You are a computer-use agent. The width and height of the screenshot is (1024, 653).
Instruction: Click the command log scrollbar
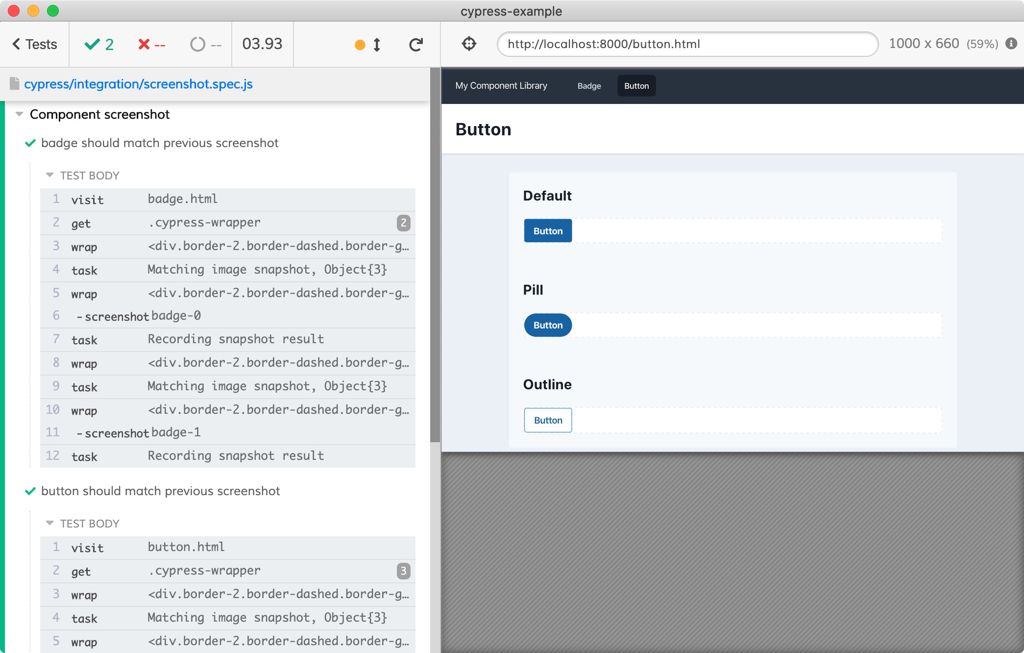pyautogui.click(x=435, y=255)
